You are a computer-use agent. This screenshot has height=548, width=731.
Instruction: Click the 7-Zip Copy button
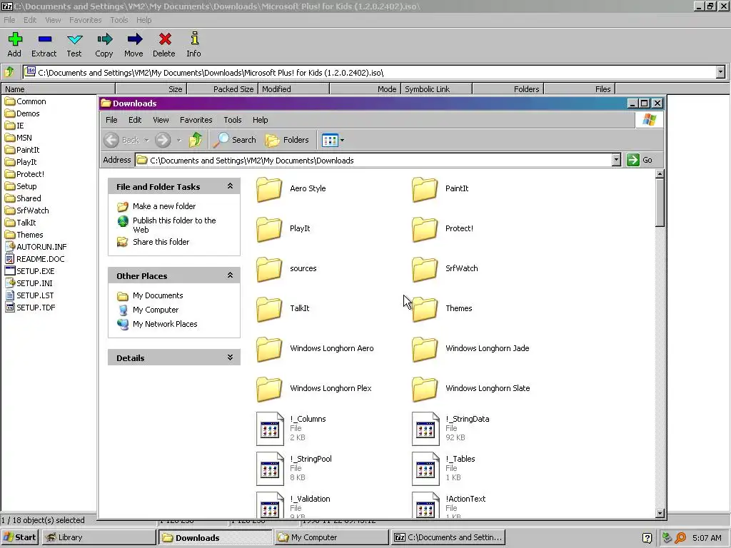pos(104,45)
